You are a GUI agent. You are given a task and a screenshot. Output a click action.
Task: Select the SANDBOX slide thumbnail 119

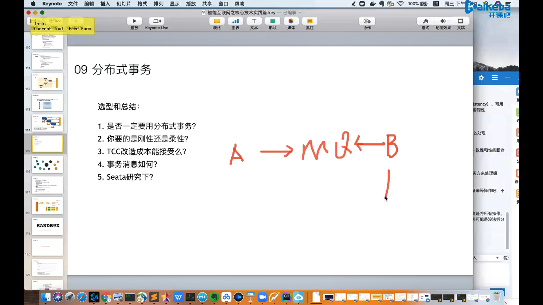coord(47,226)
